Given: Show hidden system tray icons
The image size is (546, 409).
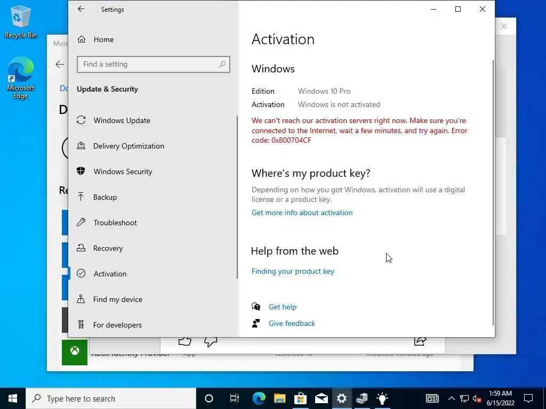Looking at the screenshot, I should click(x=451, y=398).
